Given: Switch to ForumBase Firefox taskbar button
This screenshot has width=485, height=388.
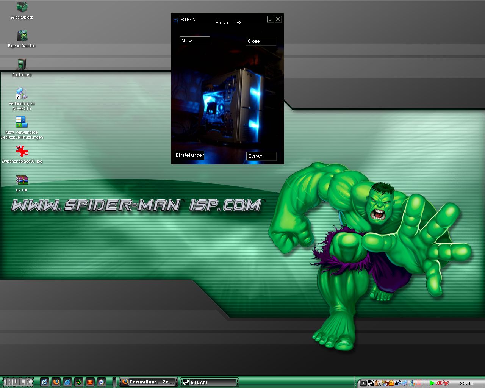Looking at the screenshot, I should coord(149,382).
